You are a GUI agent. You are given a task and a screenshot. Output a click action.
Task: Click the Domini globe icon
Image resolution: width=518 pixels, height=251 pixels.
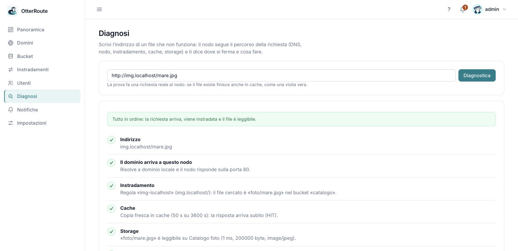pos(11,43)
